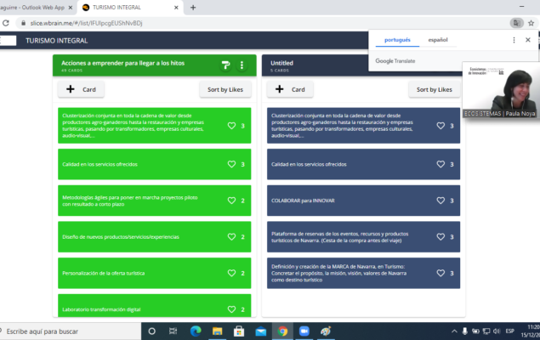Screen dimensions: 540x340
Task: Click the Windows search box 'Escribe aquí para buscar'
Action: (x=68, y=331)
